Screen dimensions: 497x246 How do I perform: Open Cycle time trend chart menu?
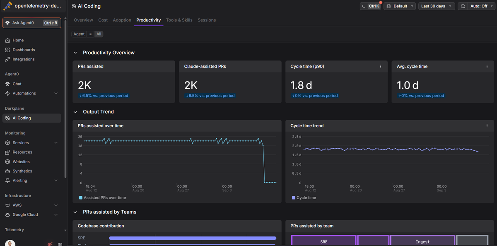(487, 125)
